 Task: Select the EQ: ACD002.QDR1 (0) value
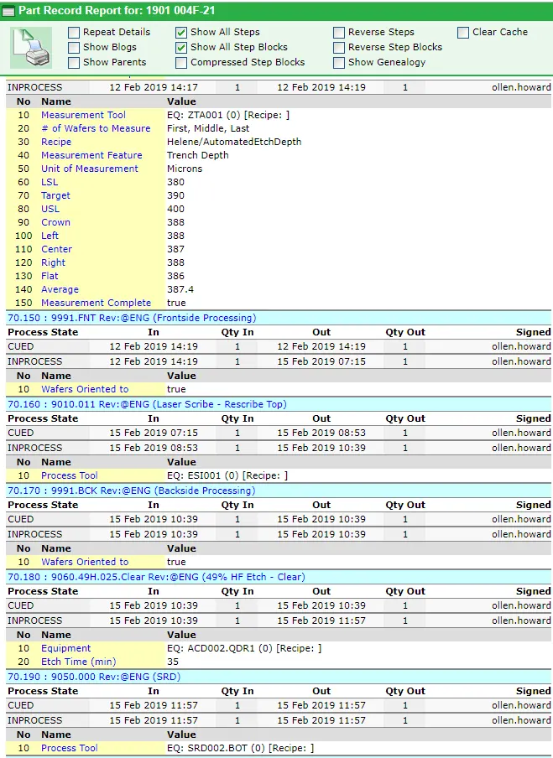[x=244, y=648]
